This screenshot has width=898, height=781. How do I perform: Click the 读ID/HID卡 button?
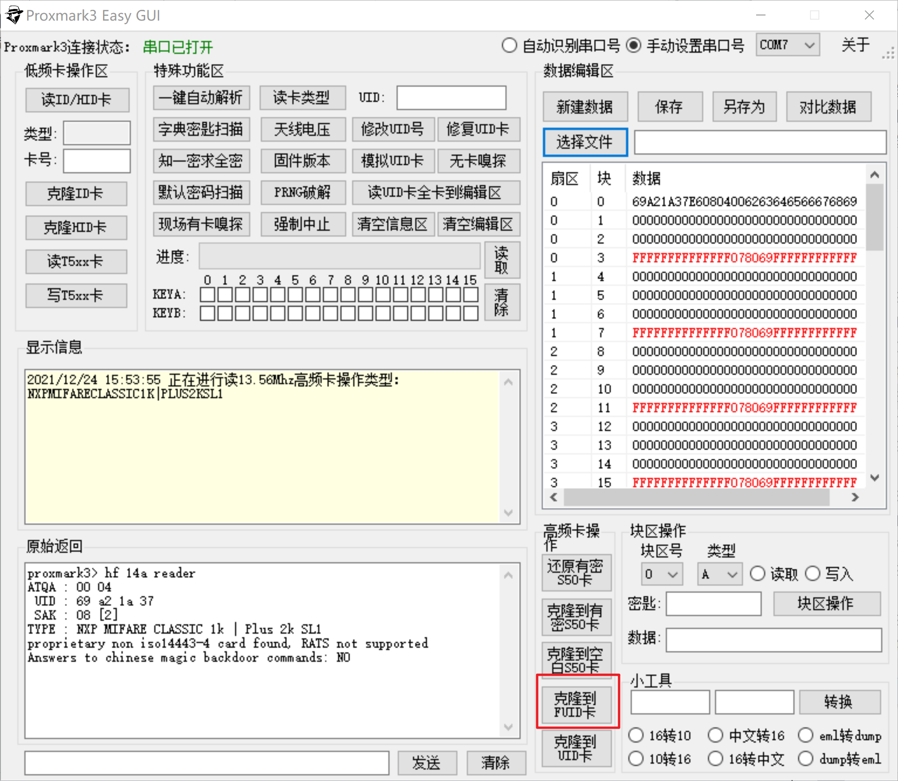[x=77, y=100]
